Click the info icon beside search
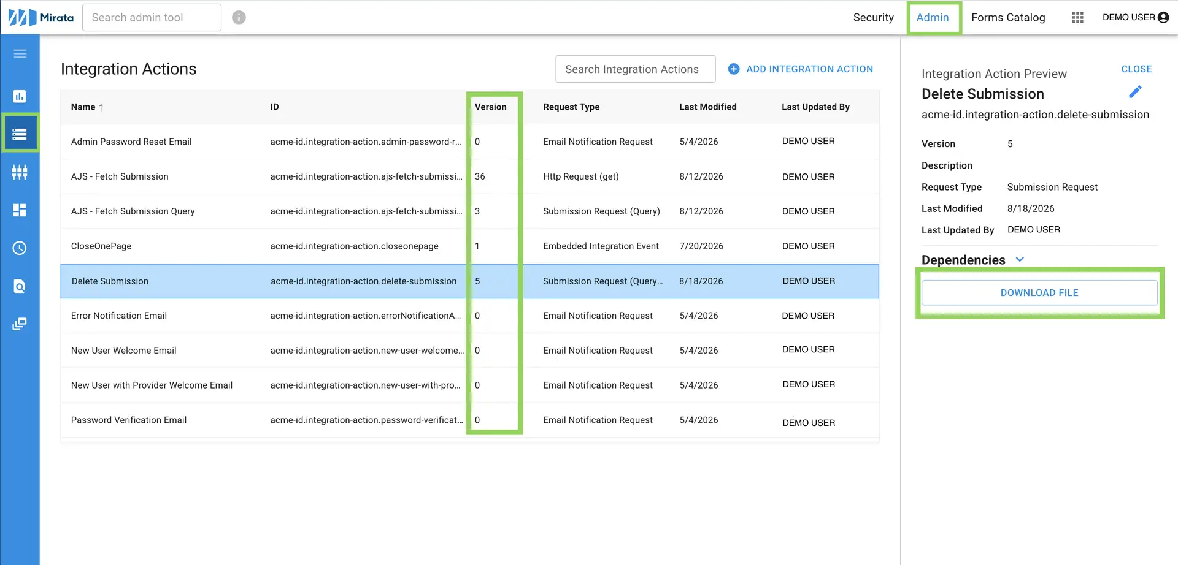This screenshot has height=565, width=1178. point(239,17)
